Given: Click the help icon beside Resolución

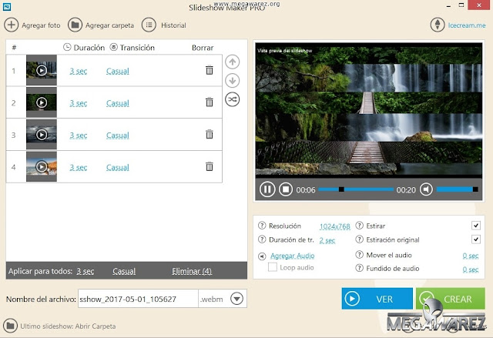Looking at the screenshot, I should (262, 226).
